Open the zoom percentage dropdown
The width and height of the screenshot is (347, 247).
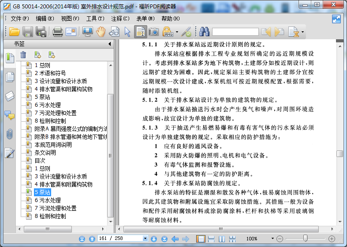click(272, 238)
